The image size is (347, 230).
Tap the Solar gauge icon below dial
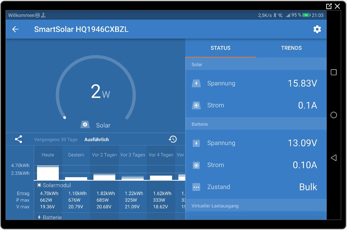(x=85, y=125)
